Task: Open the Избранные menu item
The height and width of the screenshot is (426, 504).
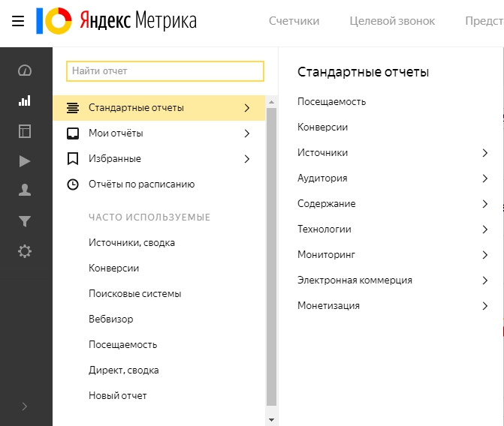Action: [115, 159]
